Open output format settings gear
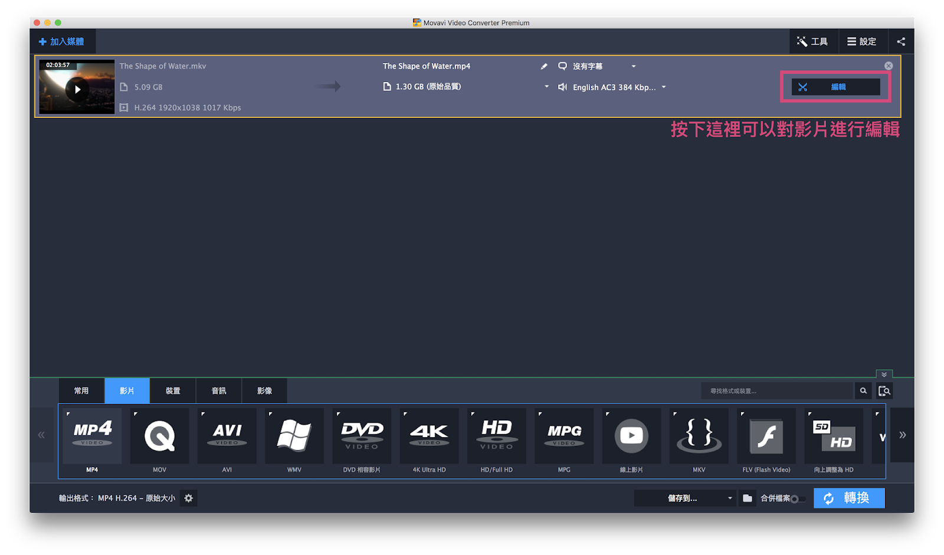This screenshot has width=944, height=555. tap(188, 498)
